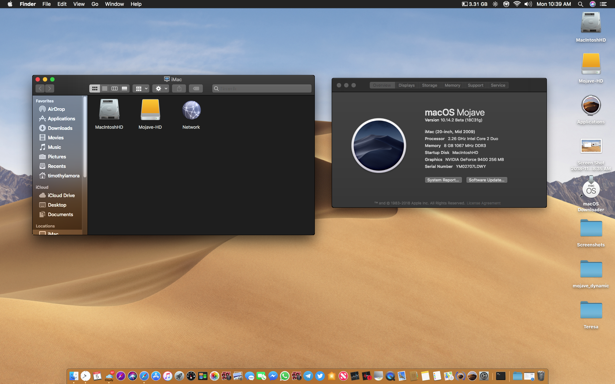The image size is (615, 384).
Task: Open iCloud Drive in Finder sidebar
Action: click(57, 195)
